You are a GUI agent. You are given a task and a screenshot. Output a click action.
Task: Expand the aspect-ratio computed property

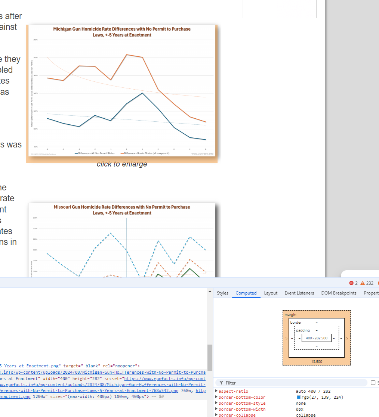[x=216, y=391]
